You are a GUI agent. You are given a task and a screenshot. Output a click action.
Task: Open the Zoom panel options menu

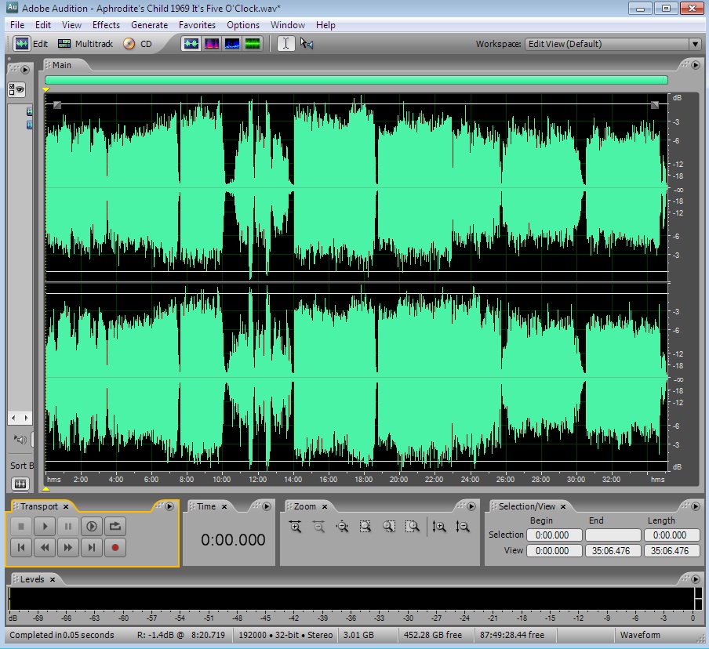pos(472,506)
